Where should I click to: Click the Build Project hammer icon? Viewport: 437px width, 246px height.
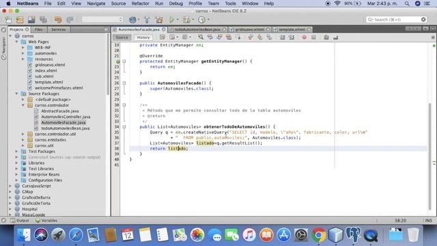147,20
